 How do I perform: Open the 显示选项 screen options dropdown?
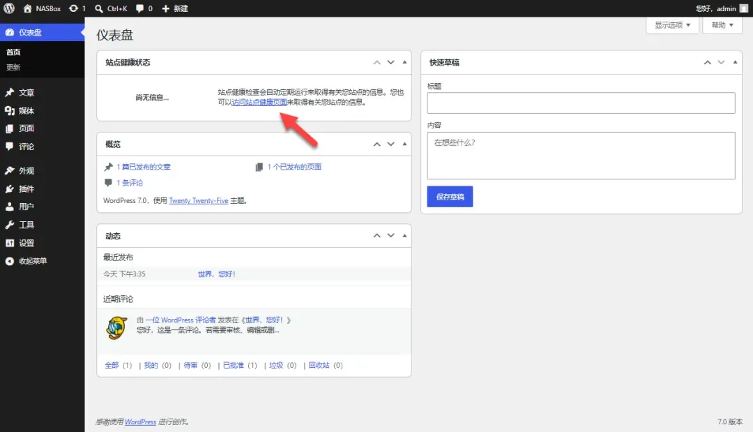click(x=672, y=25)
